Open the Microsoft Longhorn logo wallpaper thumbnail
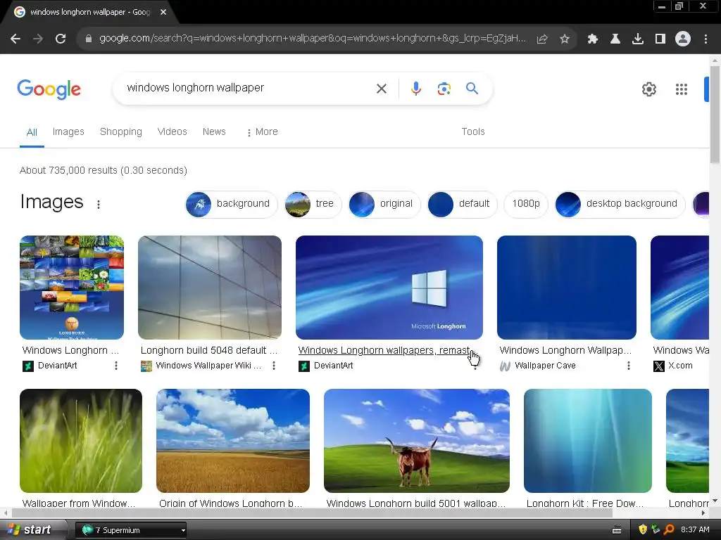This screenshot has height=540, width=721. coord(389,288)
